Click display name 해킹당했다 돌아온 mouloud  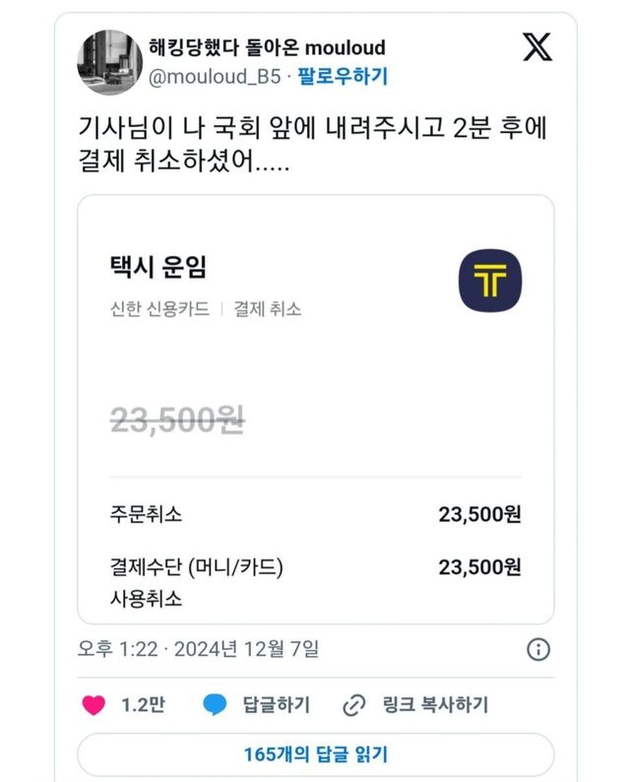pos(266,47)
